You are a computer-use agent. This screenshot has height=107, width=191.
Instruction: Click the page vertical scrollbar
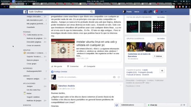pyautogui.click(x=190, y=27)
